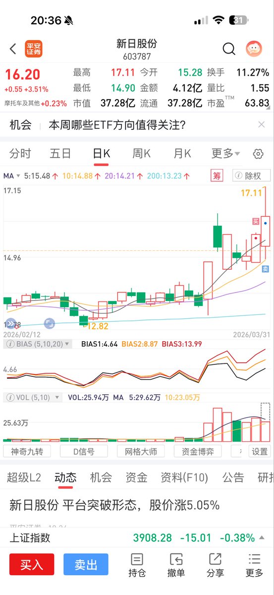Open indicator 设置 button

tap(260, 451)
